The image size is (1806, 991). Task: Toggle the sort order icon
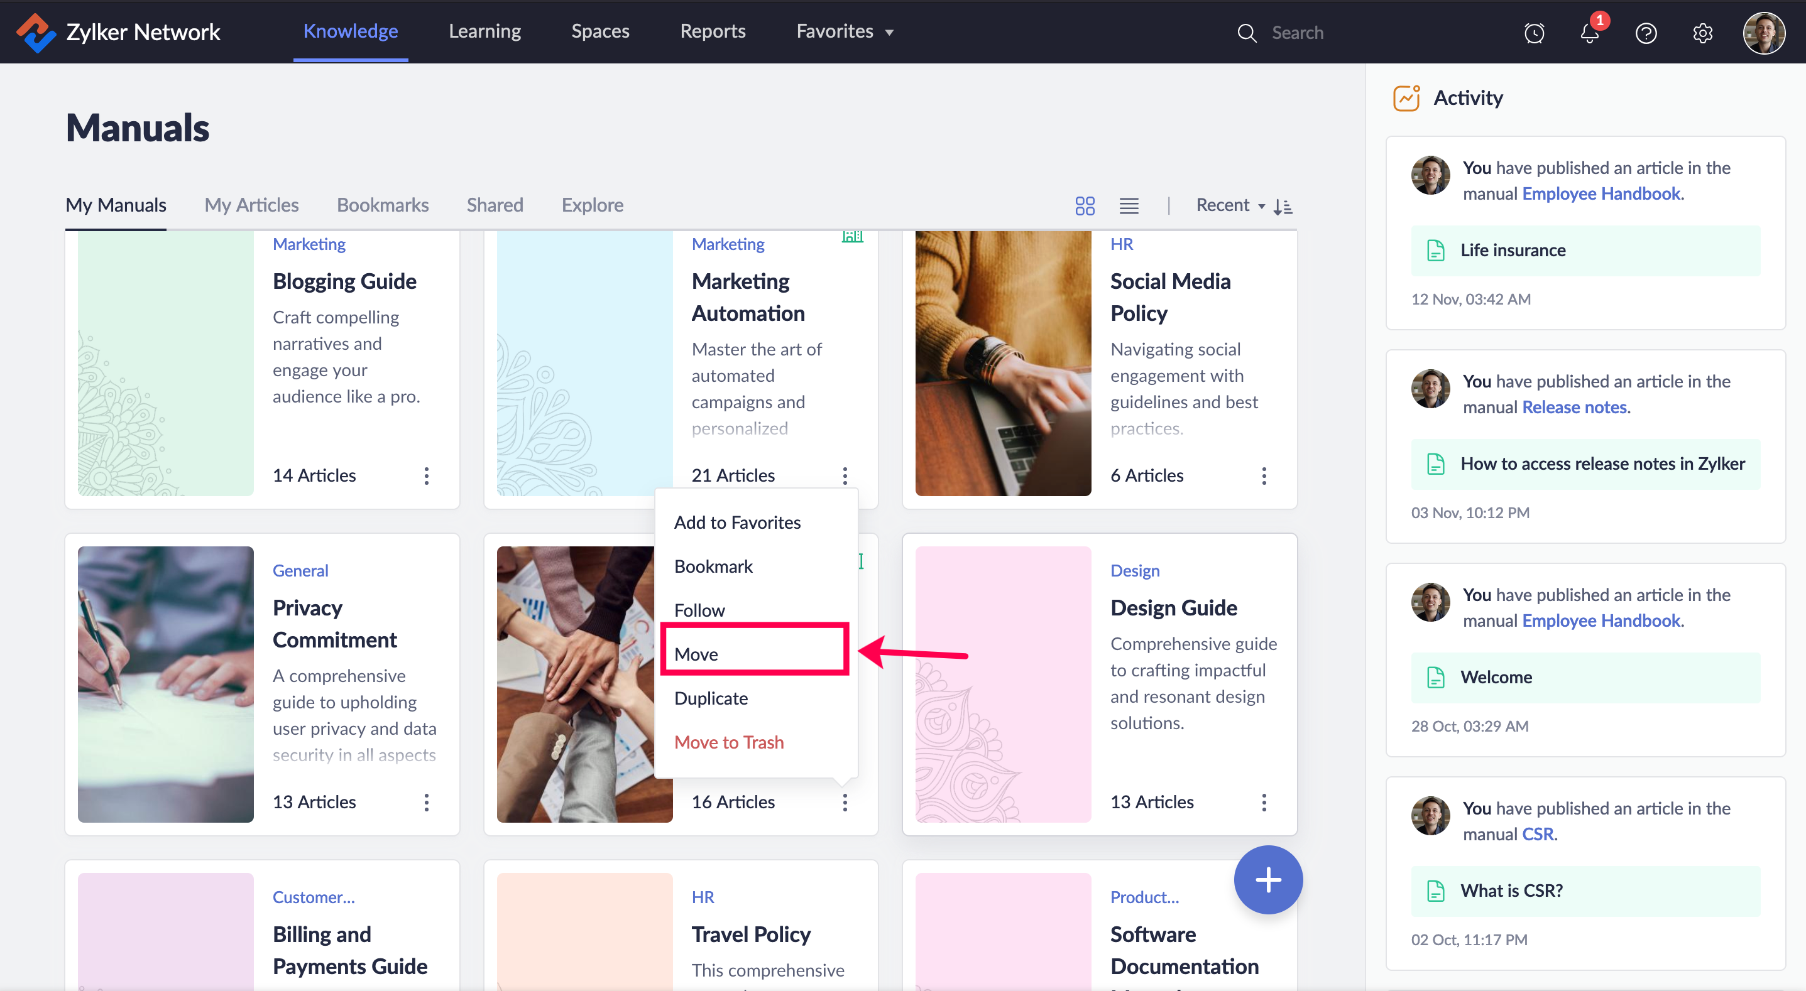1283,206
